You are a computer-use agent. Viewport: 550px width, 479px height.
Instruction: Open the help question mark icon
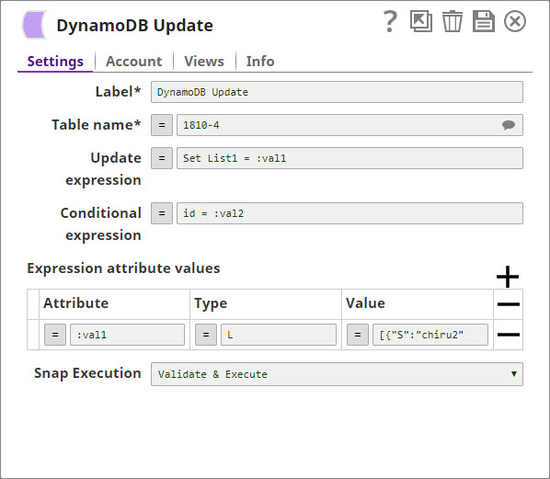point(390,21)
